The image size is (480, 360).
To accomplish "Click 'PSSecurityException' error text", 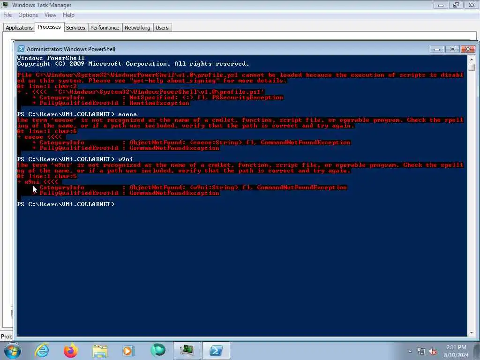I will click(x=247, y=97).
